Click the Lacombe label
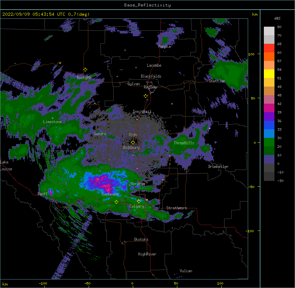 coord(154,65)
